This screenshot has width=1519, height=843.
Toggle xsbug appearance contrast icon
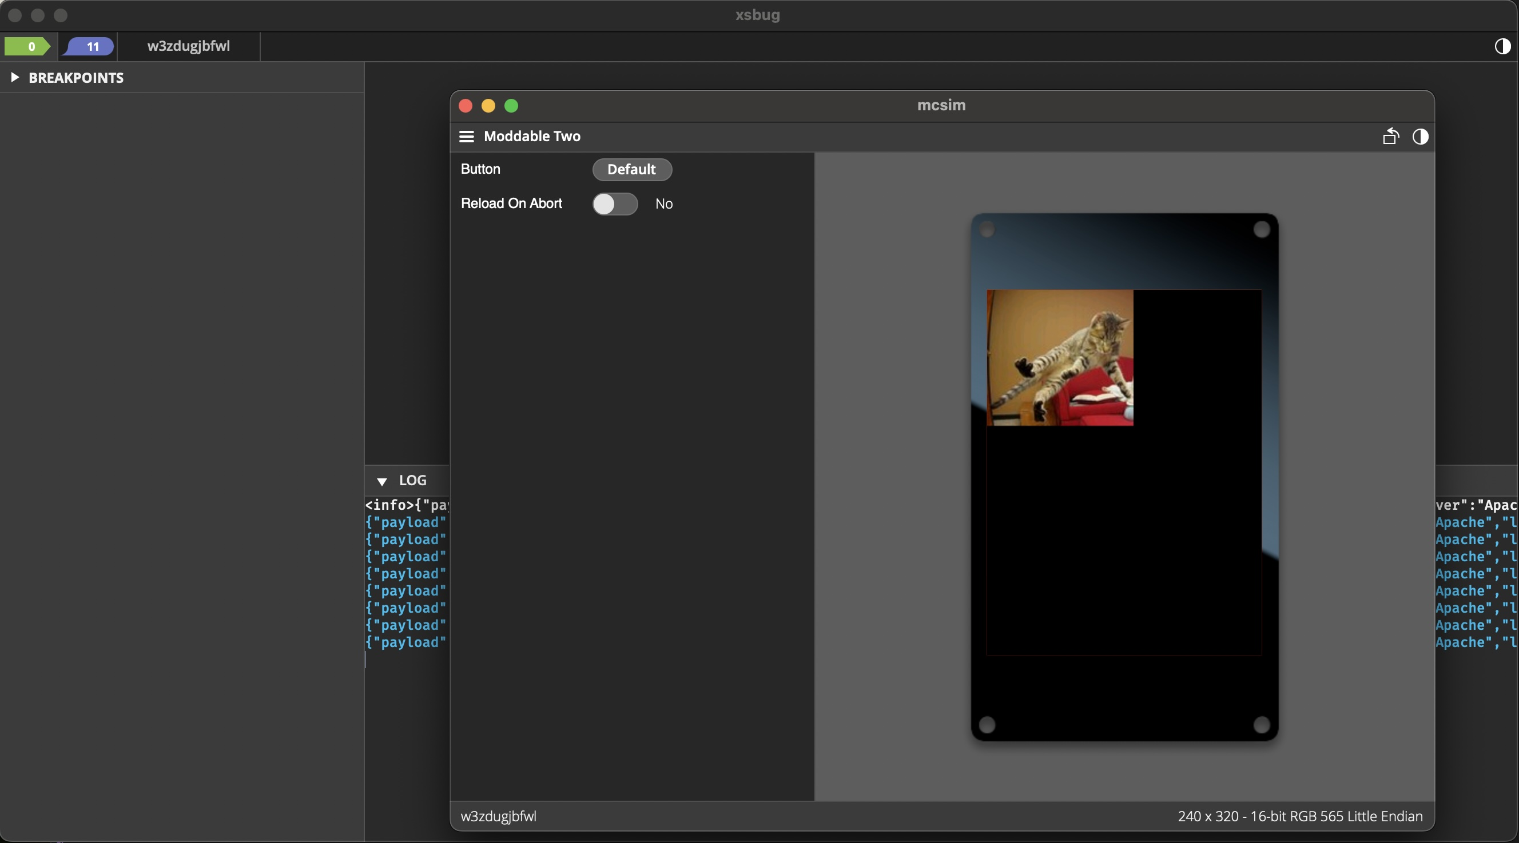(1502, 46)
